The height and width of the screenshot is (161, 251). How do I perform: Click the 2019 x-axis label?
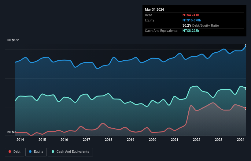[x=131, y=140]
